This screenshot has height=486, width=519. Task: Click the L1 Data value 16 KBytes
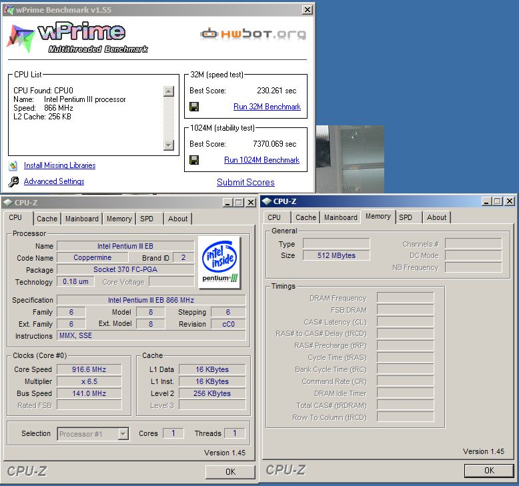click(x=212, y=369)
